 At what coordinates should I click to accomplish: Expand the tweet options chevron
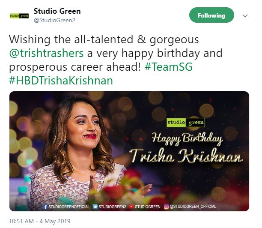point(245,16)
